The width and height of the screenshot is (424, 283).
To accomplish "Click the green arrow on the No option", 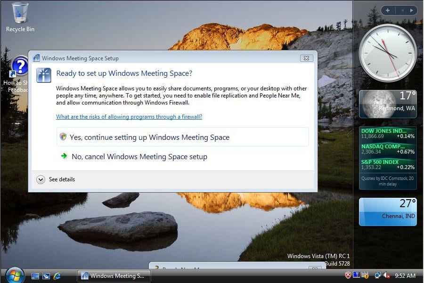I will 64,156.
